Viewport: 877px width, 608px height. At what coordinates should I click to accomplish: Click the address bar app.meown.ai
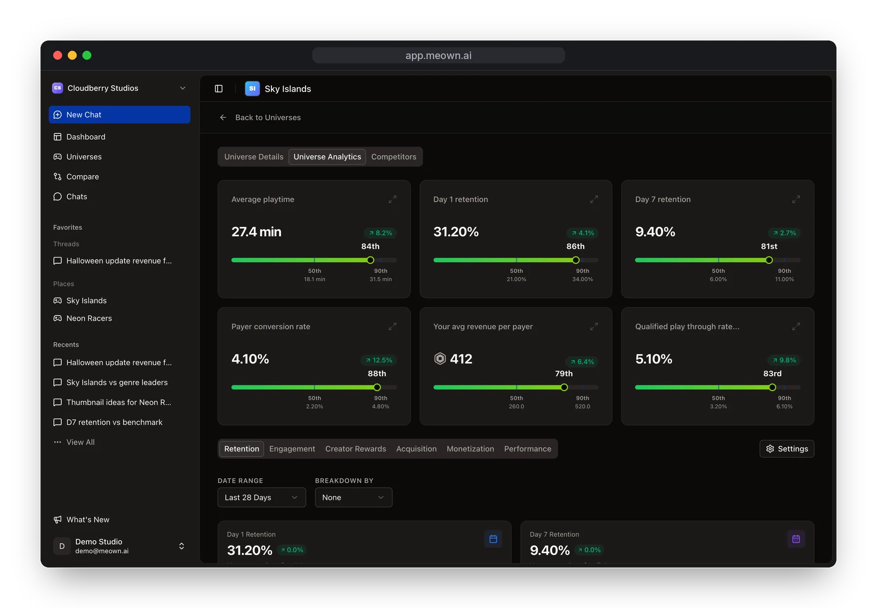pyautogui.click(x=438, y=55)
